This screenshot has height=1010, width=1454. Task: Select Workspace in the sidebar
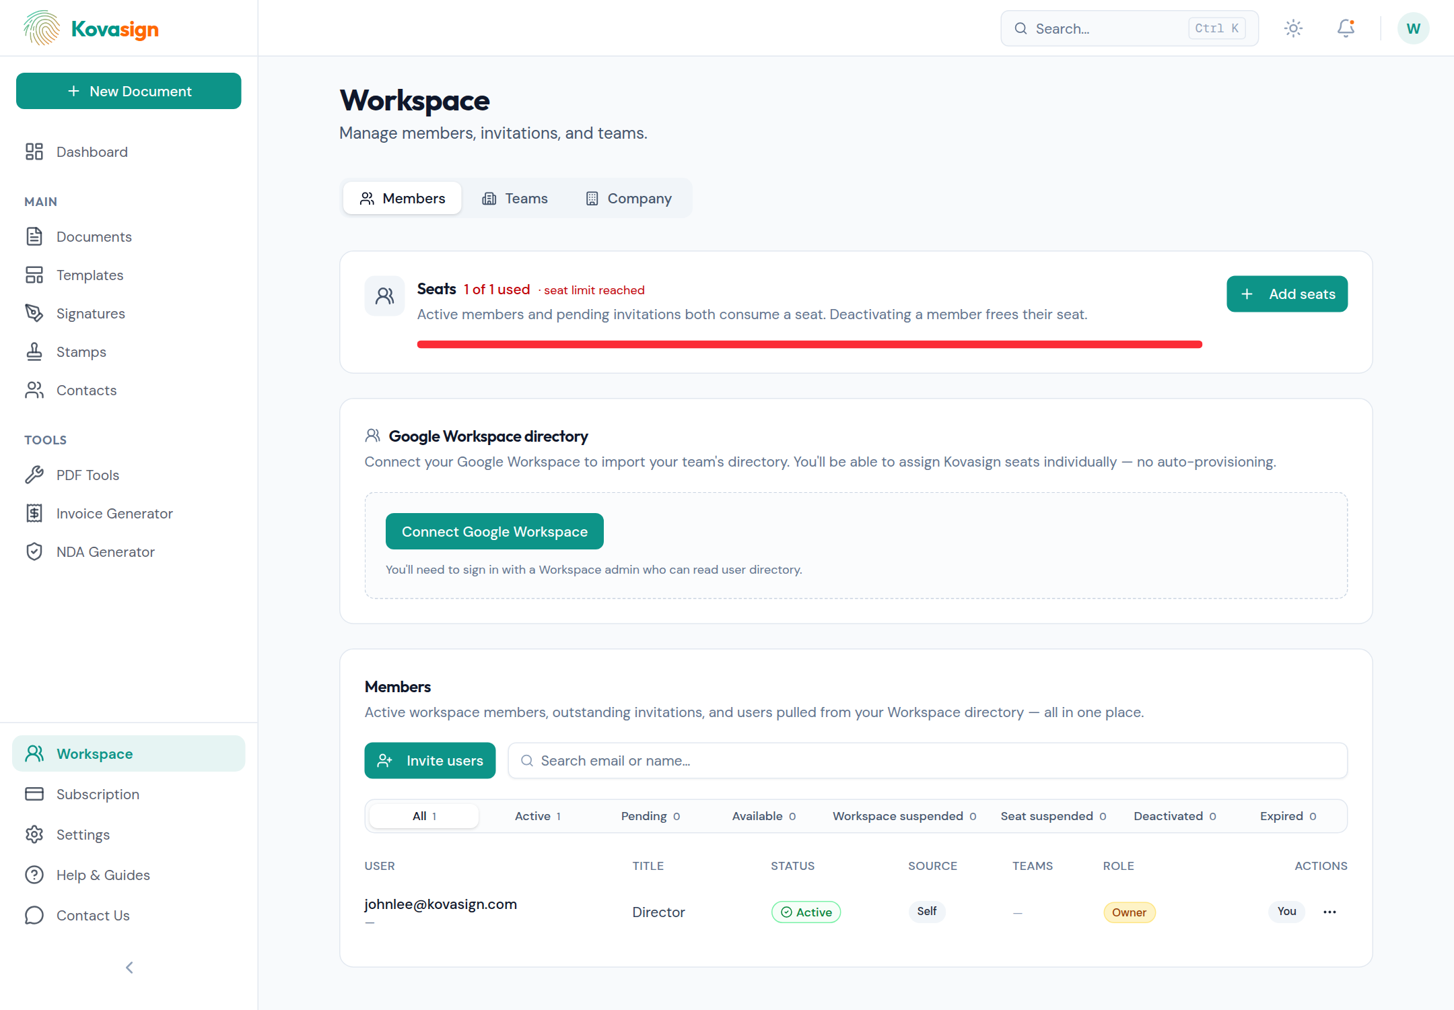point(129,753)
